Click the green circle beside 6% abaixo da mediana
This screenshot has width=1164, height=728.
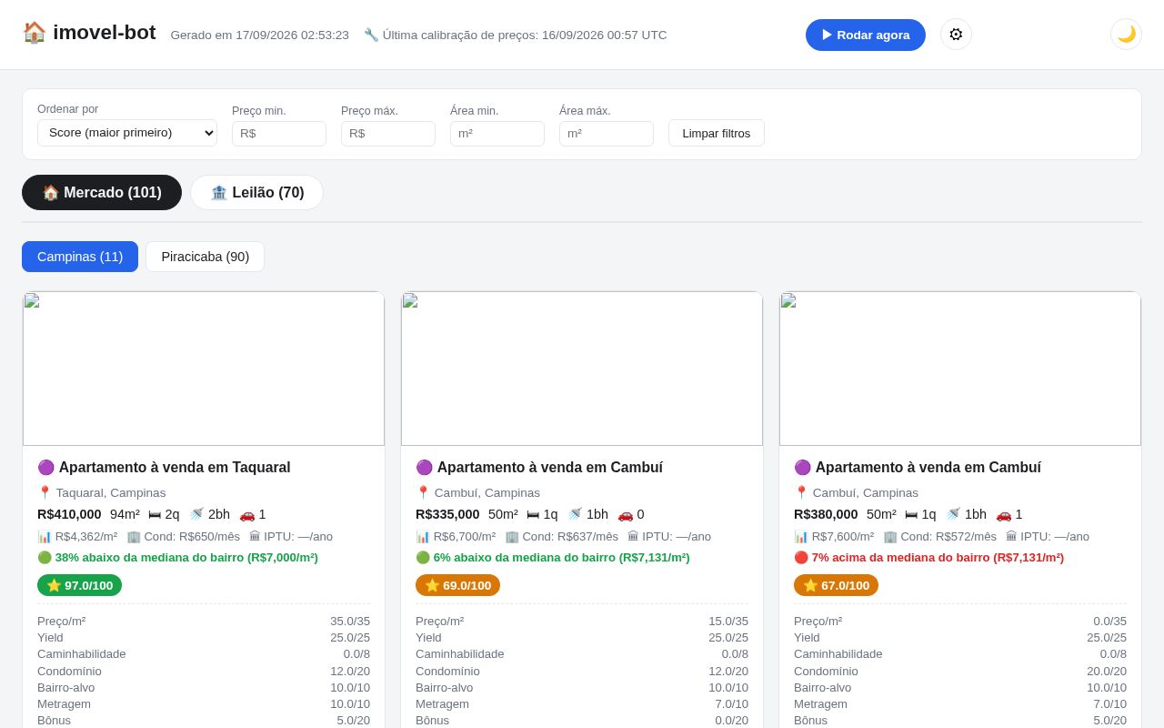(423, 558)
